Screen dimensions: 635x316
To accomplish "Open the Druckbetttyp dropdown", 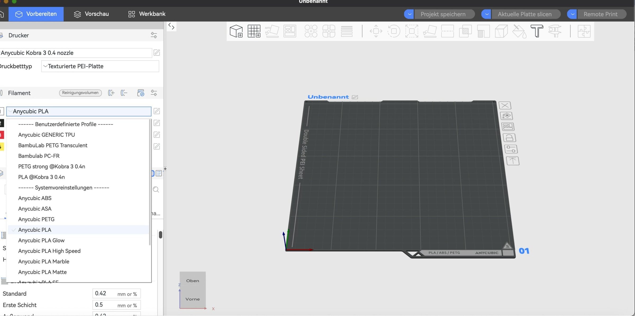I will (100, 66).
